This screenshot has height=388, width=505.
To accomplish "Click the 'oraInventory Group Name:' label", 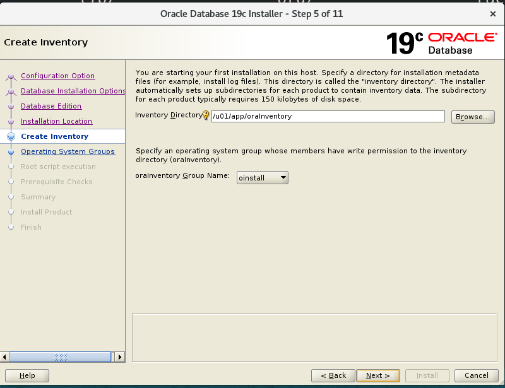I will tap(182, 175).
